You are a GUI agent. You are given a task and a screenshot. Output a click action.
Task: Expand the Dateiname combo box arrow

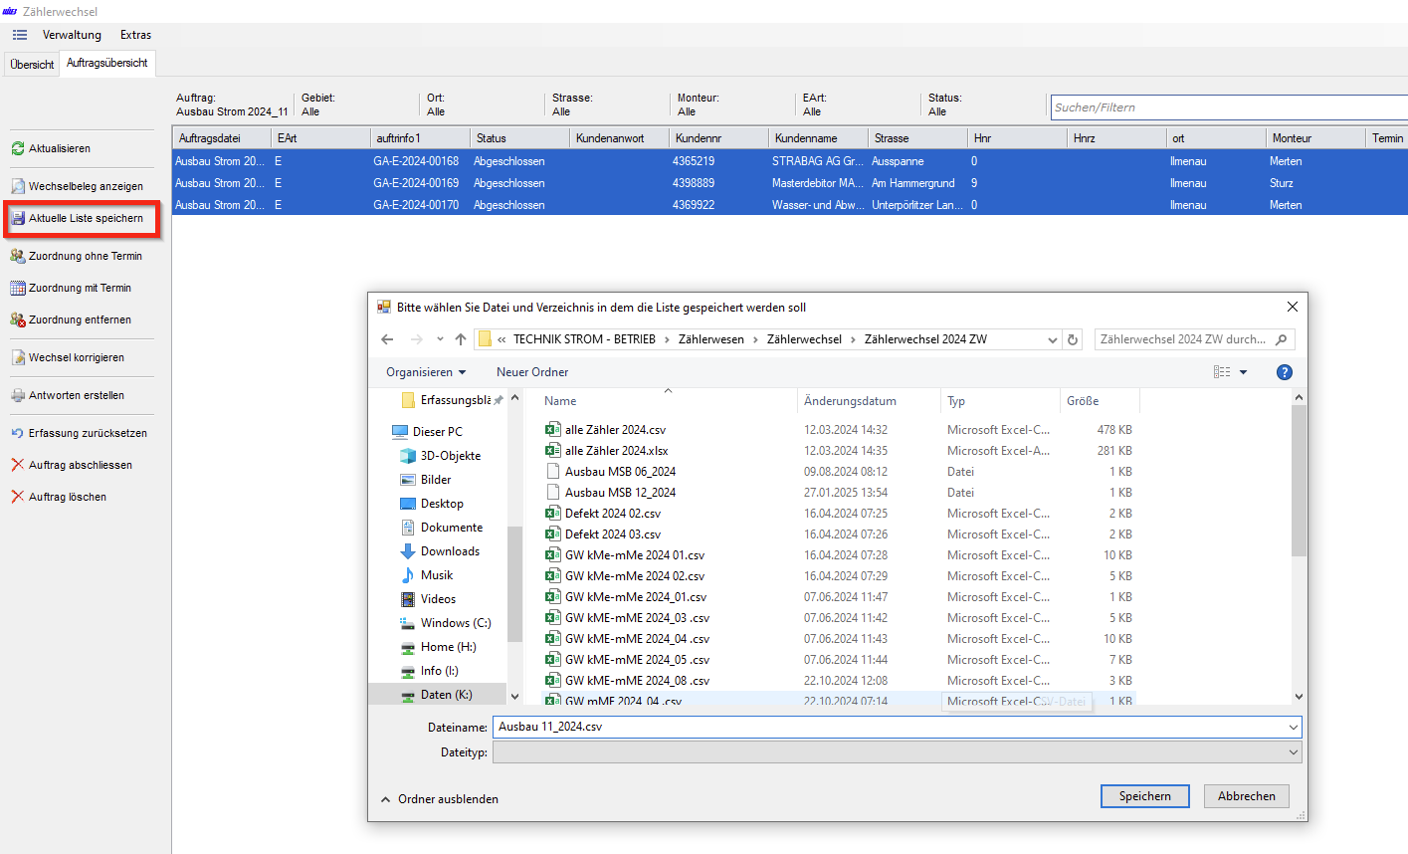(1293, 727)
